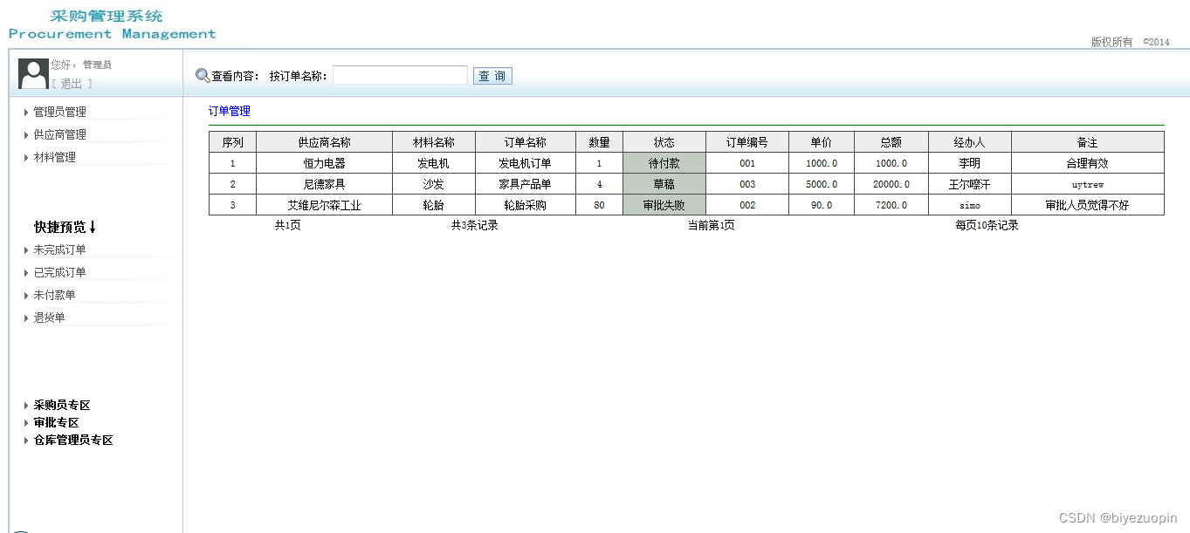Expand 仓库管理员专区 section
The image size is (1190, 533).
click(x=73, y=440)
